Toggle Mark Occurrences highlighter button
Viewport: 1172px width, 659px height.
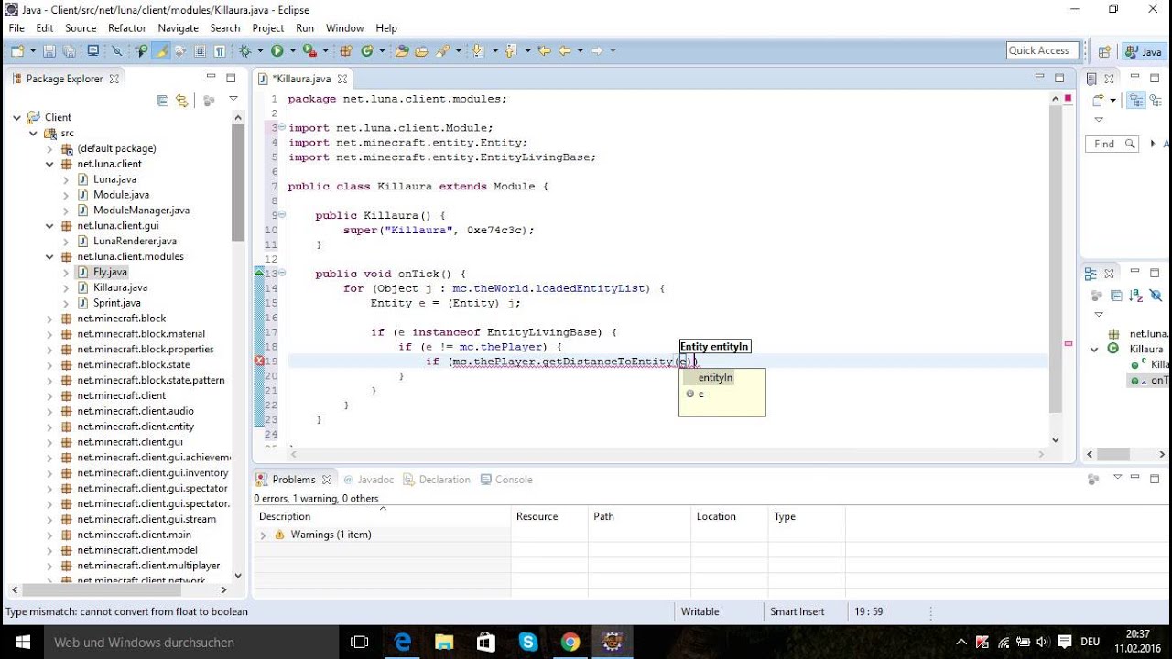pyautogui.click(x=161, y=51)
